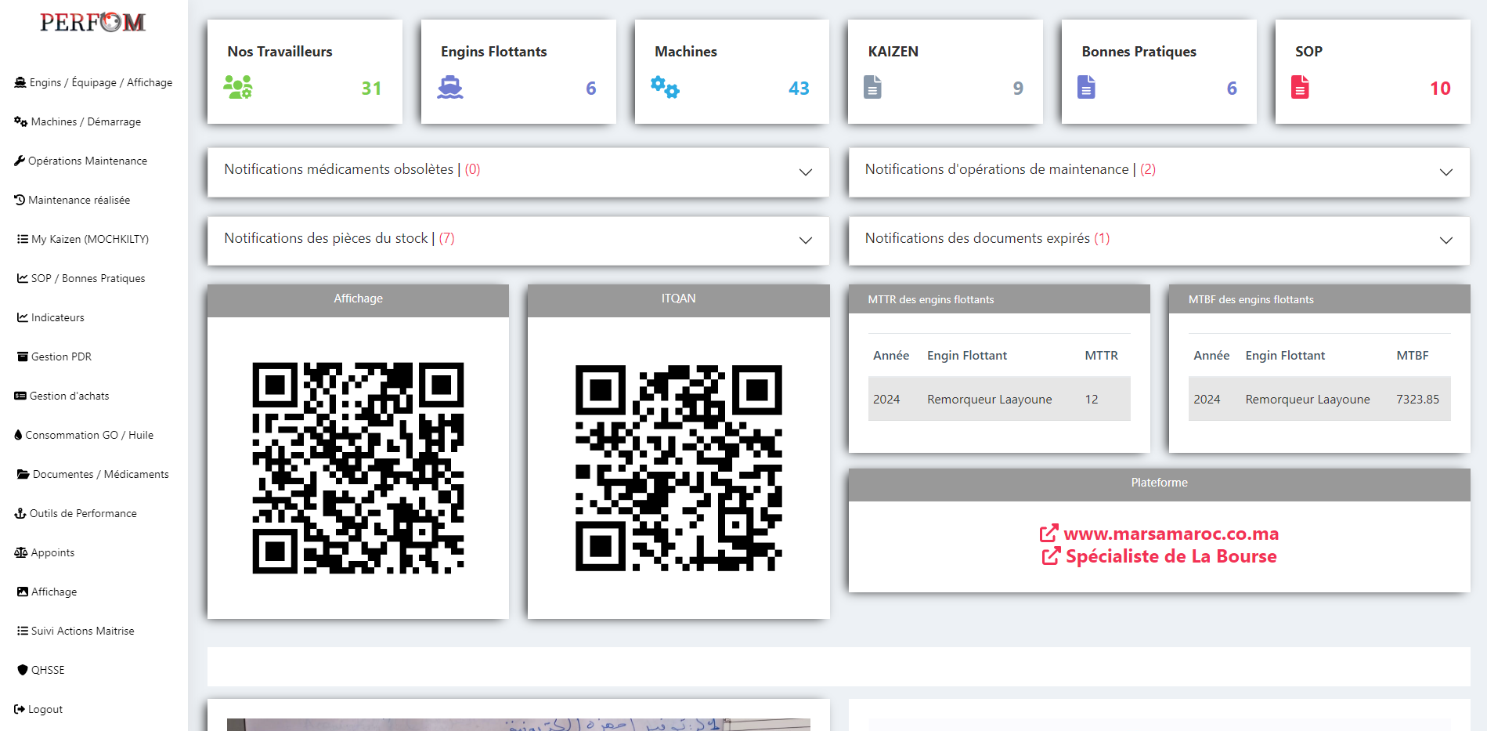1487x731 pixels.
Task: Click the external link icon beside www.marsamaroc.co.ma
Action: [1048, 534]
